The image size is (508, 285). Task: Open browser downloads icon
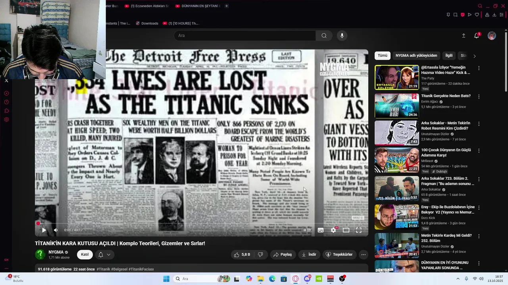click(x=494, y=15)
